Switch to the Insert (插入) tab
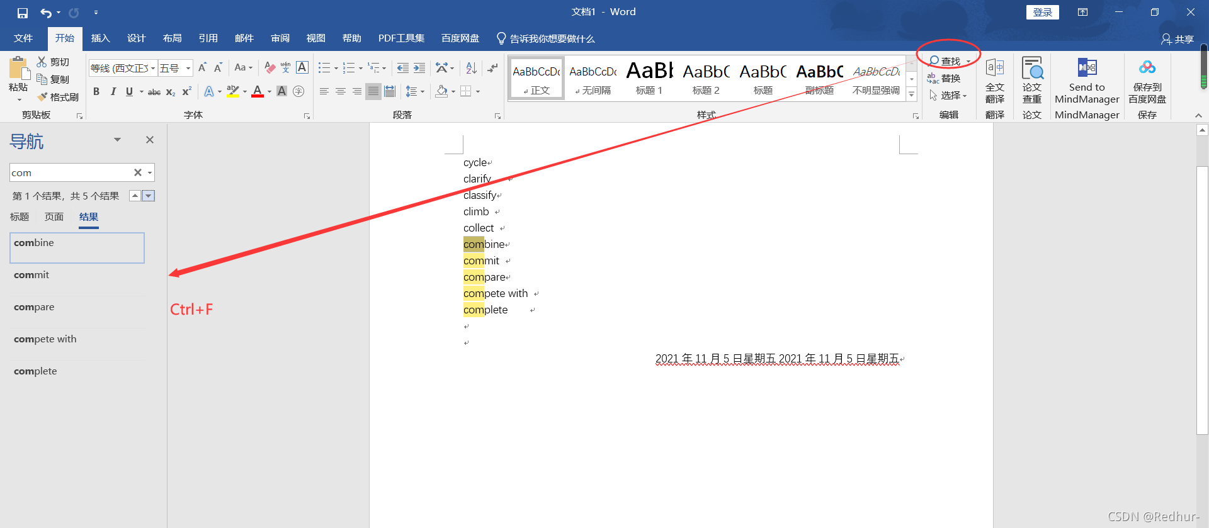 coord(101,38)
